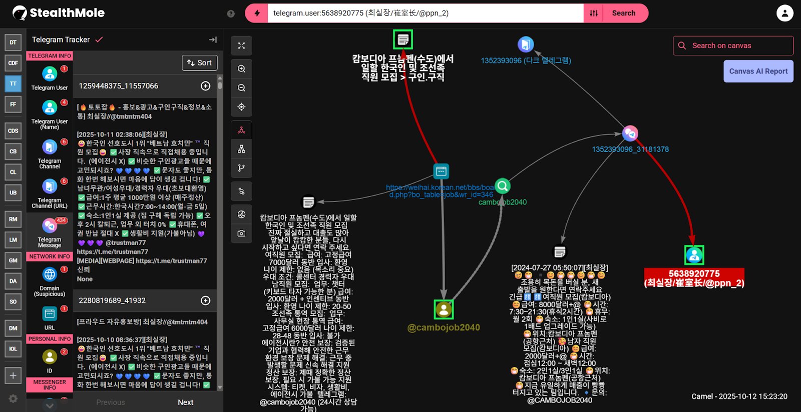Screen dimensions: 801x412
Task: Switch to hierarchy tree layout icon
Action: 241,149
